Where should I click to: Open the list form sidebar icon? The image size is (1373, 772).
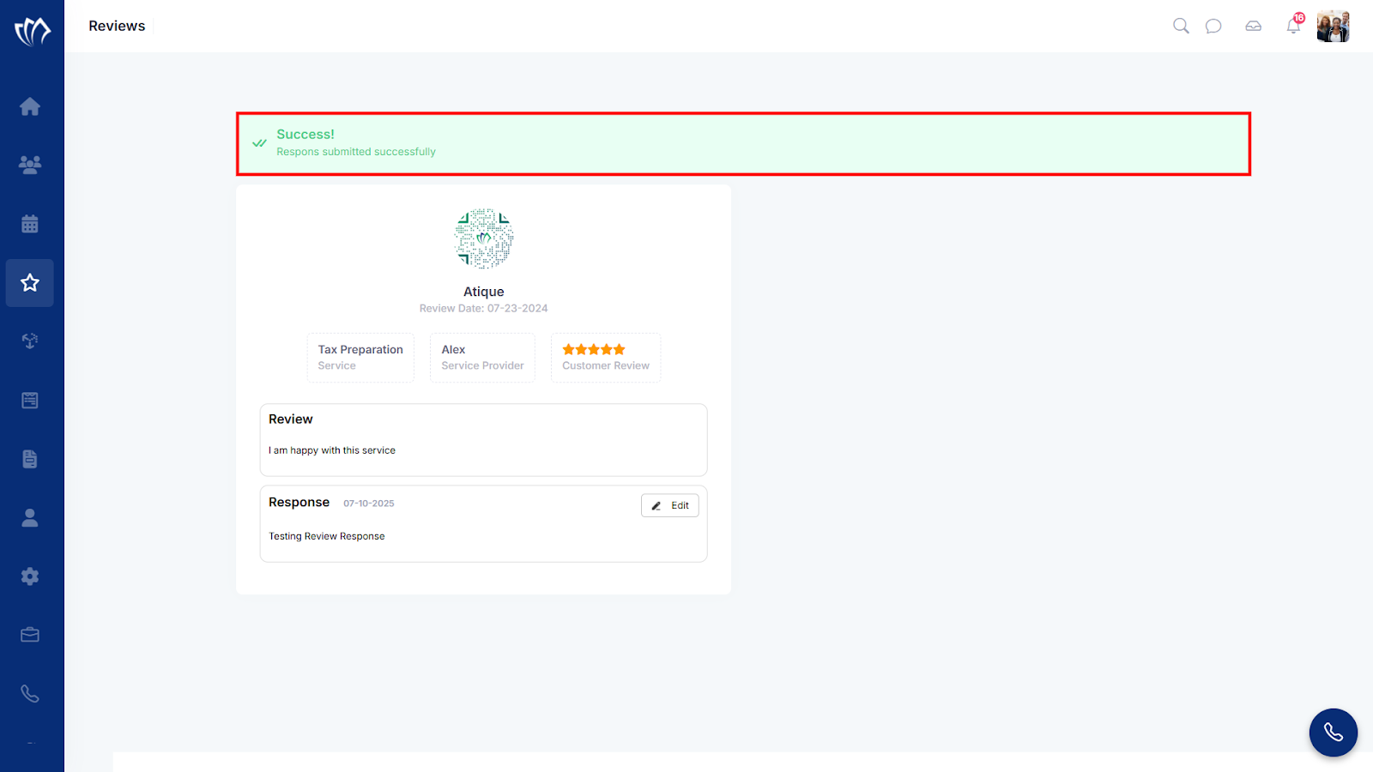click(30, 401)
